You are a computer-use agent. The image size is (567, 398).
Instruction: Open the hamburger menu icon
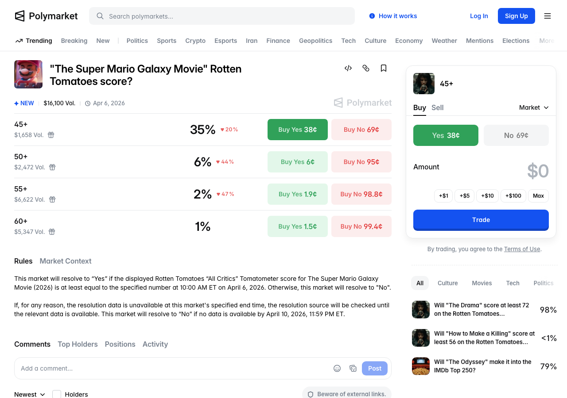coord(548,16)
